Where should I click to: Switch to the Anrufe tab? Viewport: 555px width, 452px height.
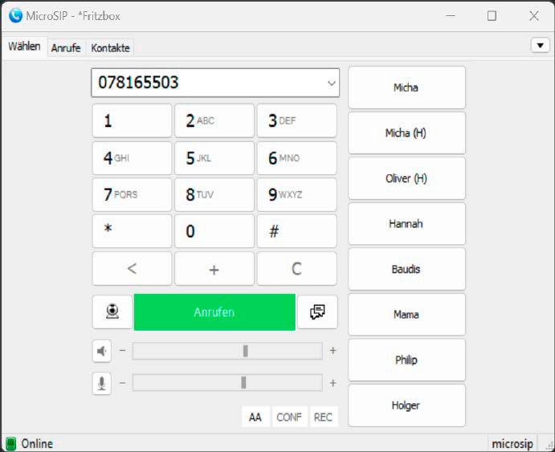point(66,48)
